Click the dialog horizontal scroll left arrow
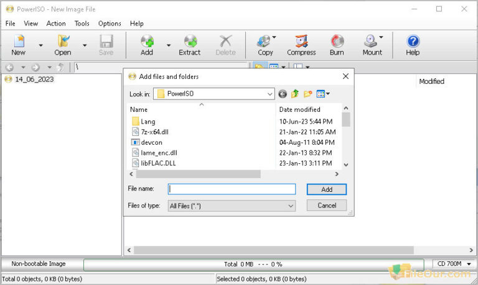 click(x=131, y=174)
